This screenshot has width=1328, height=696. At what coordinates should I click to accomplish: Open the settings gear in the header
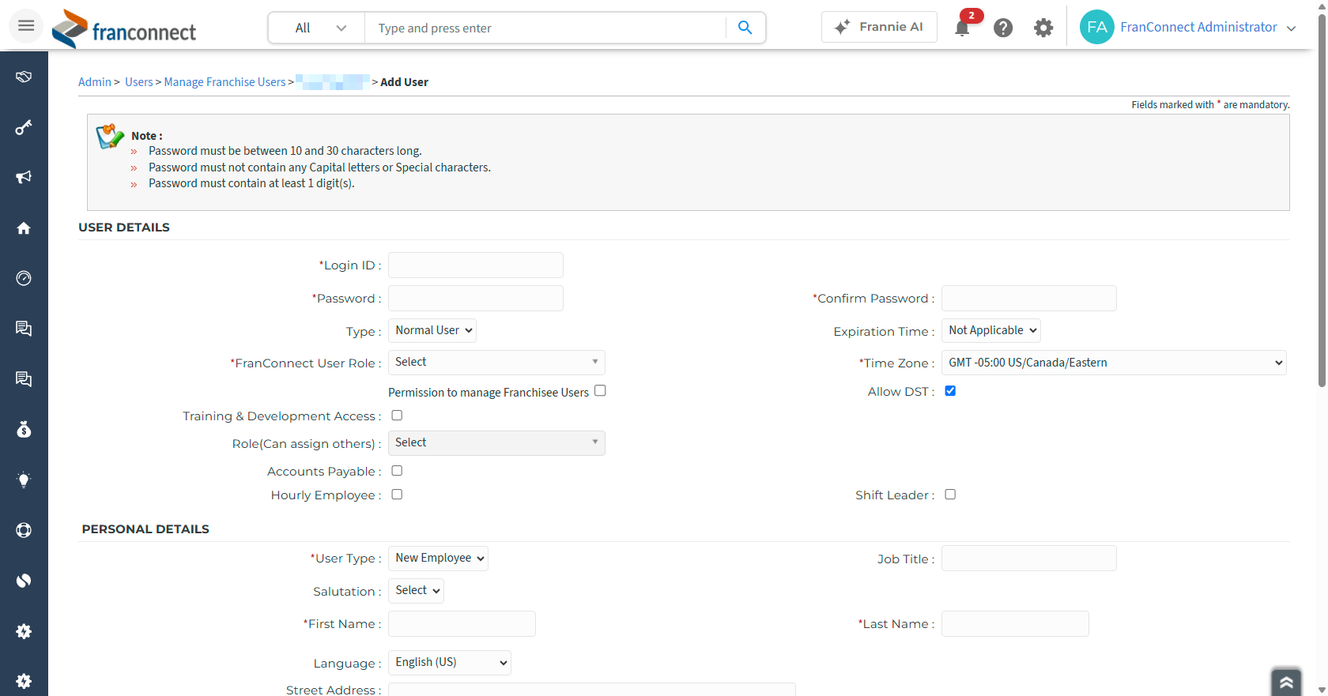click(1043, 28)
